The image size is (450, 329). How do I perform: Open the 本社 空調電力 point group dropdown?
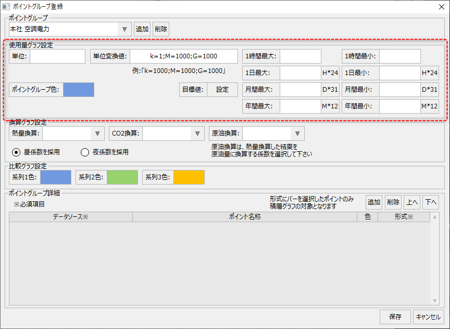[124, 29]
